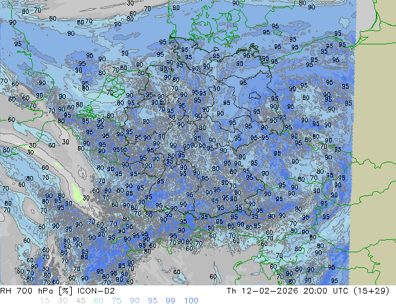Select legend value 100
Viewport: 396px width, 306px height.
coord(191,301)
